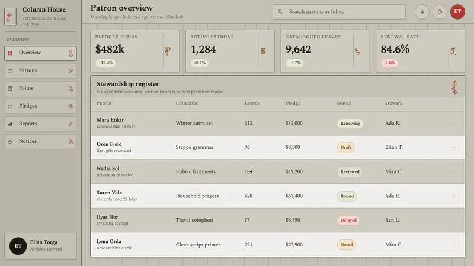Sort by the Status column header
This screenshot has width=474, height=266.
coord(344,103)
